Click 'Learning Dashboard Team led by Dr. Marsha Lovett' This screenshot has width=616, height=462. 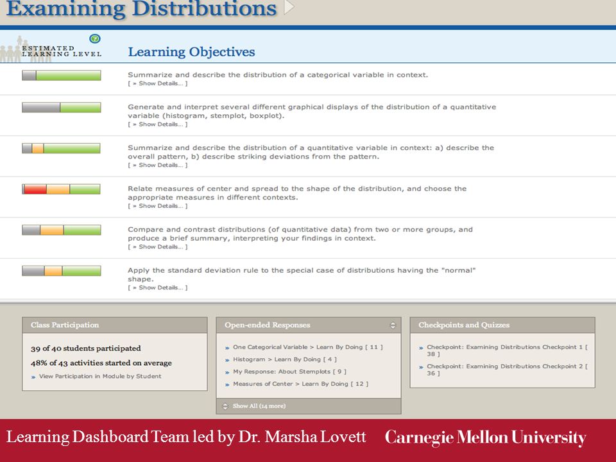tap(186, 437)
